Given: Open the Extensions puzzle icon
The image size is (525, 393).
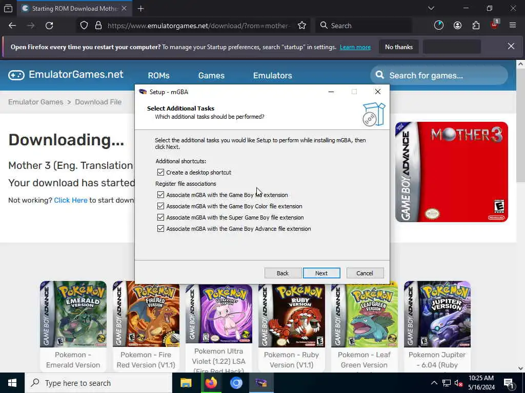Looking at the screenshot, I should point(476,26).
